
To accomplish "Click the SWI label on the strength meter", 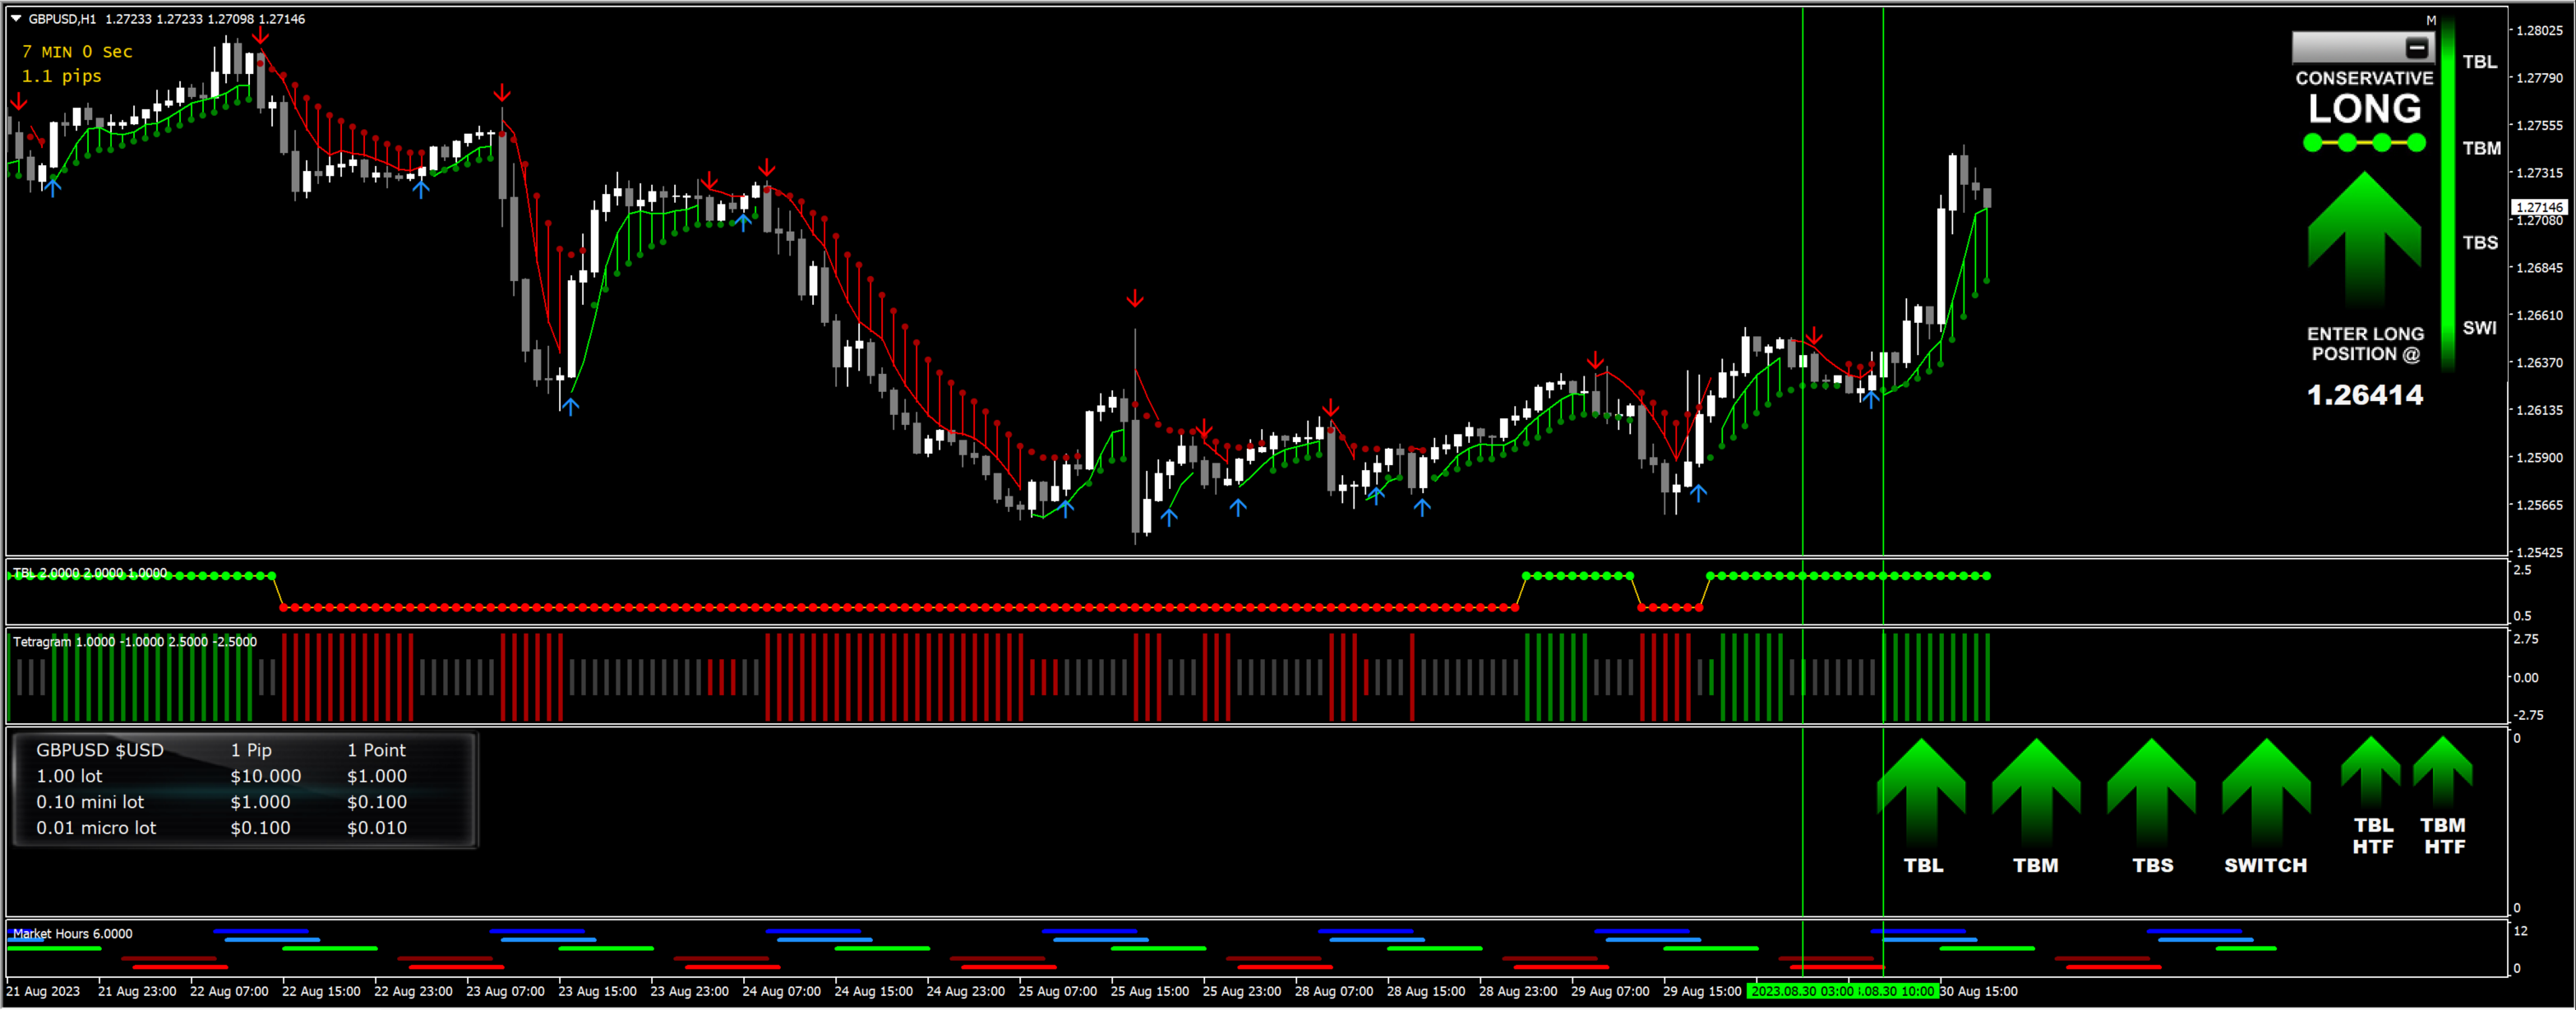I will [2479, 328].
